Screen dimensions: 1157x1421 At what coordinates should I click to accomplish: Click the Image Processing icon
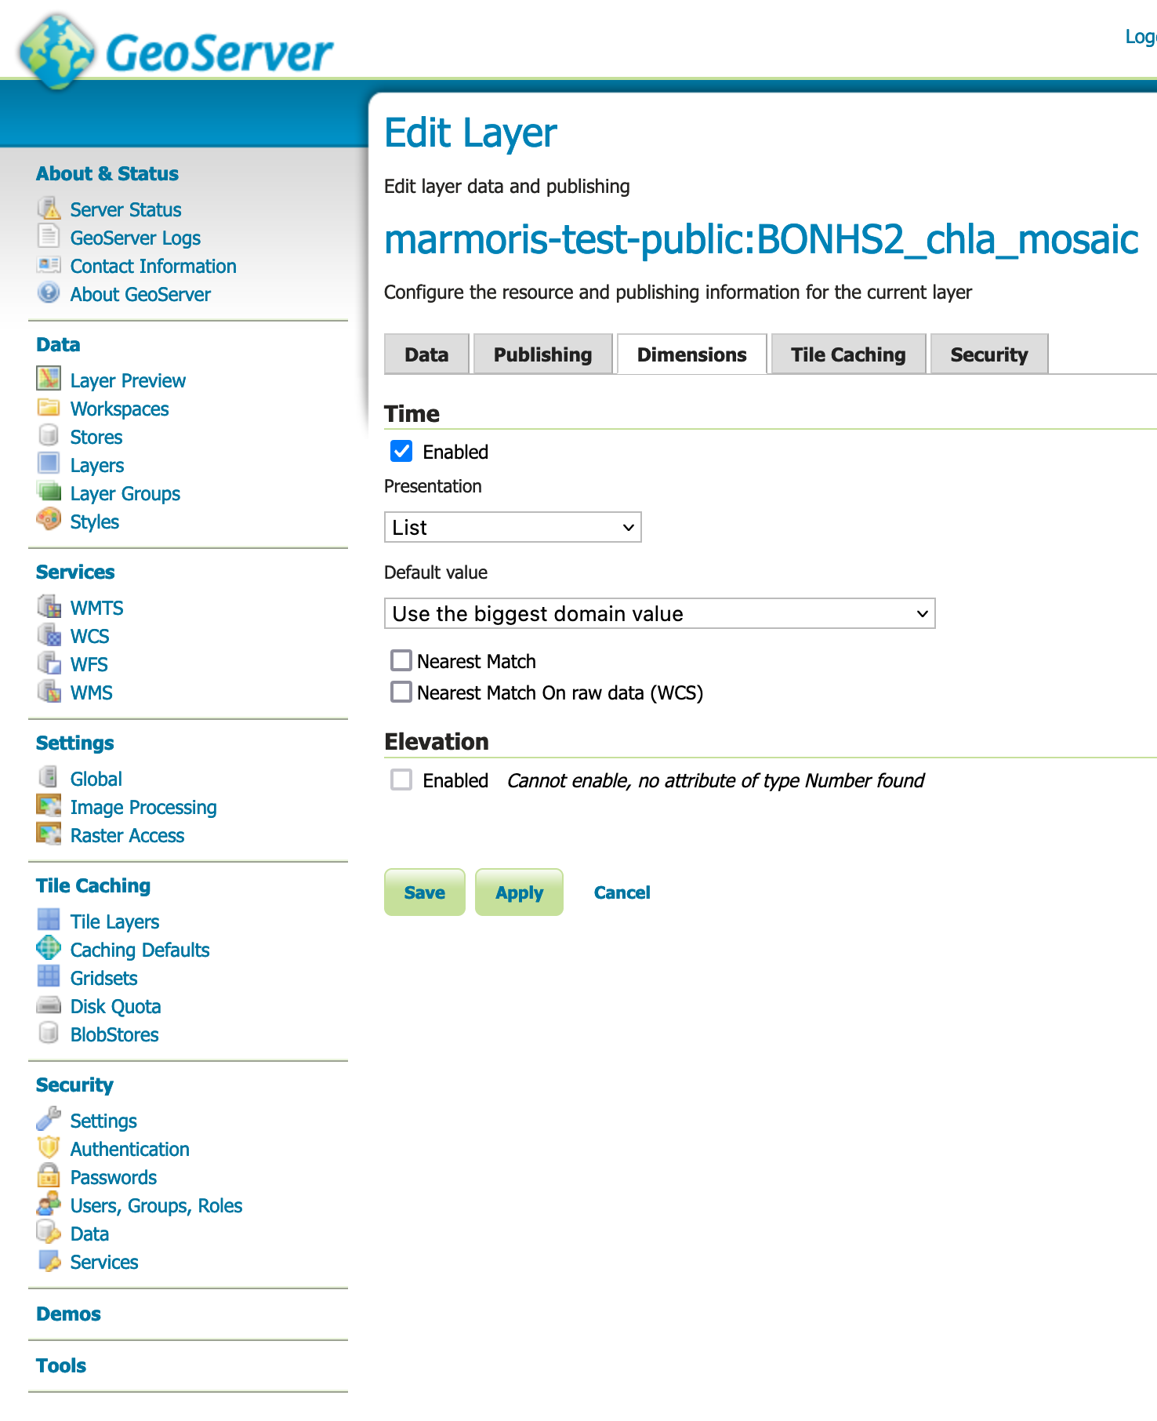point(49,806)
